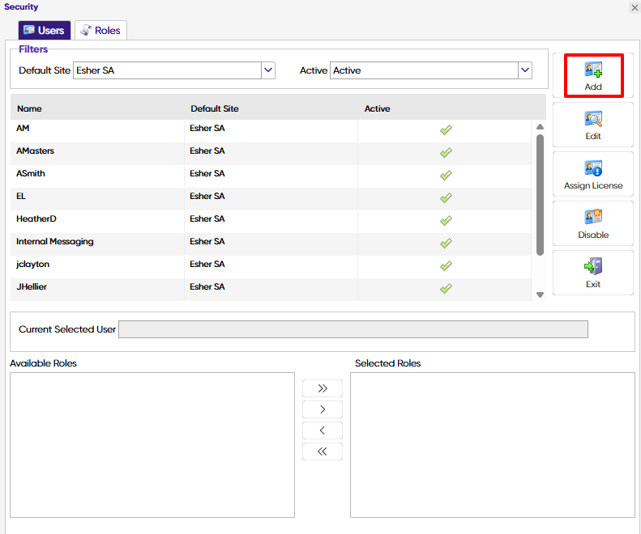Sort by the Name column header
The width and height of the screenshot is (641, 534).
tap(29, 108)
